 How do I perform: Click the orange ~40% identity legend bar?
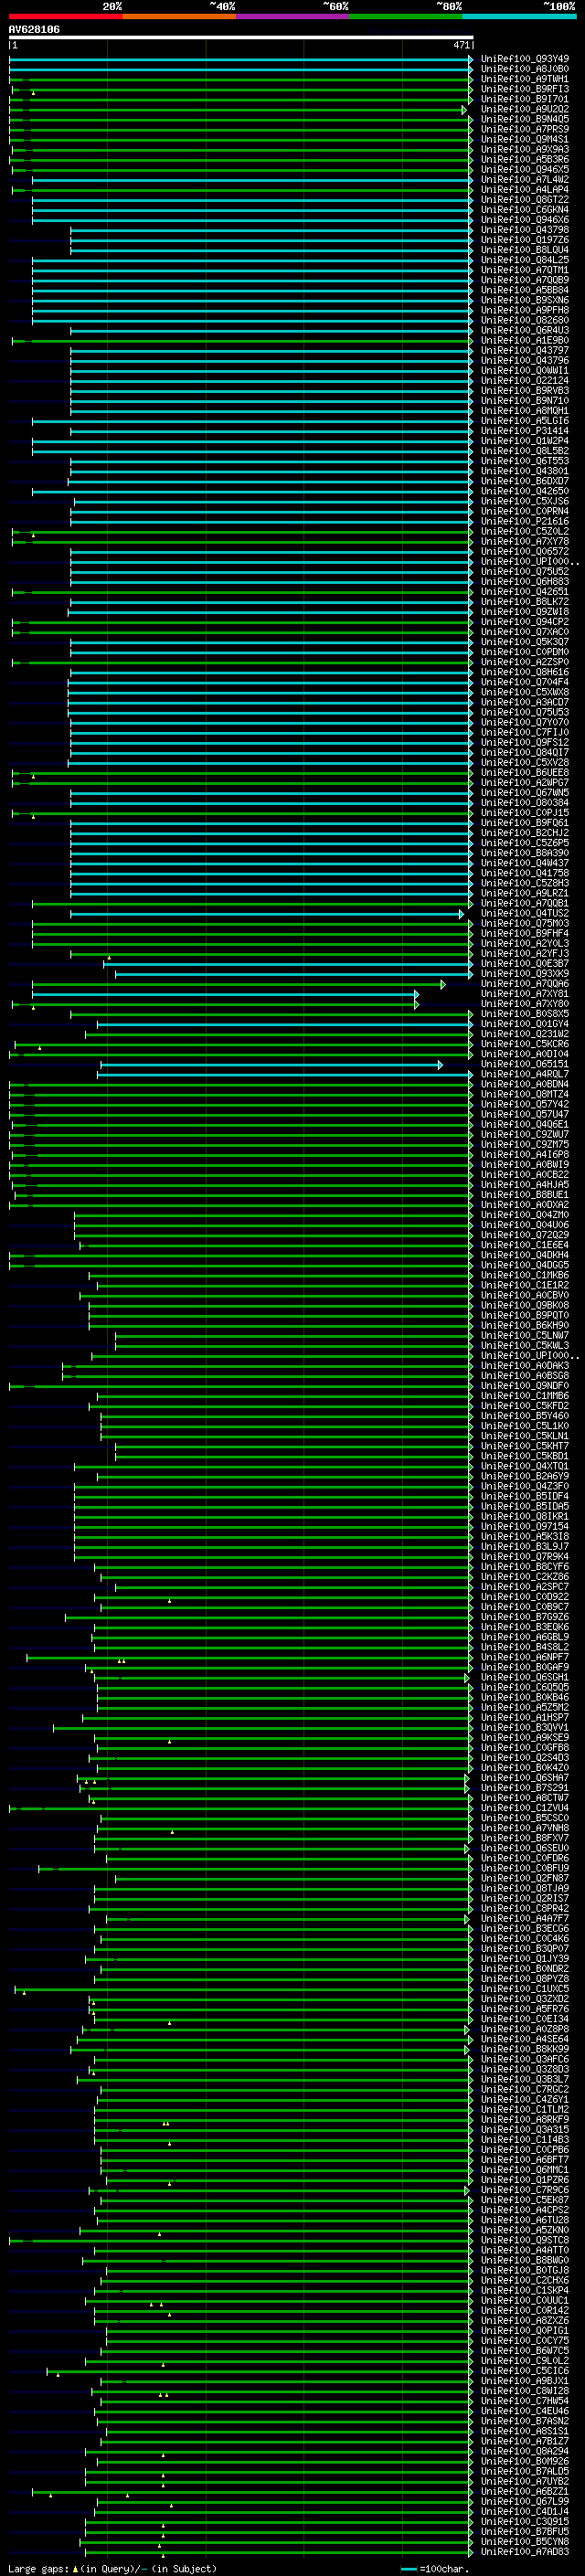pos(179,16)
